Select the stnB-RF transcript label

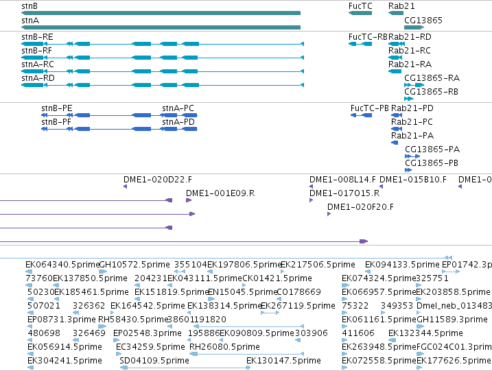click(37, 51)
